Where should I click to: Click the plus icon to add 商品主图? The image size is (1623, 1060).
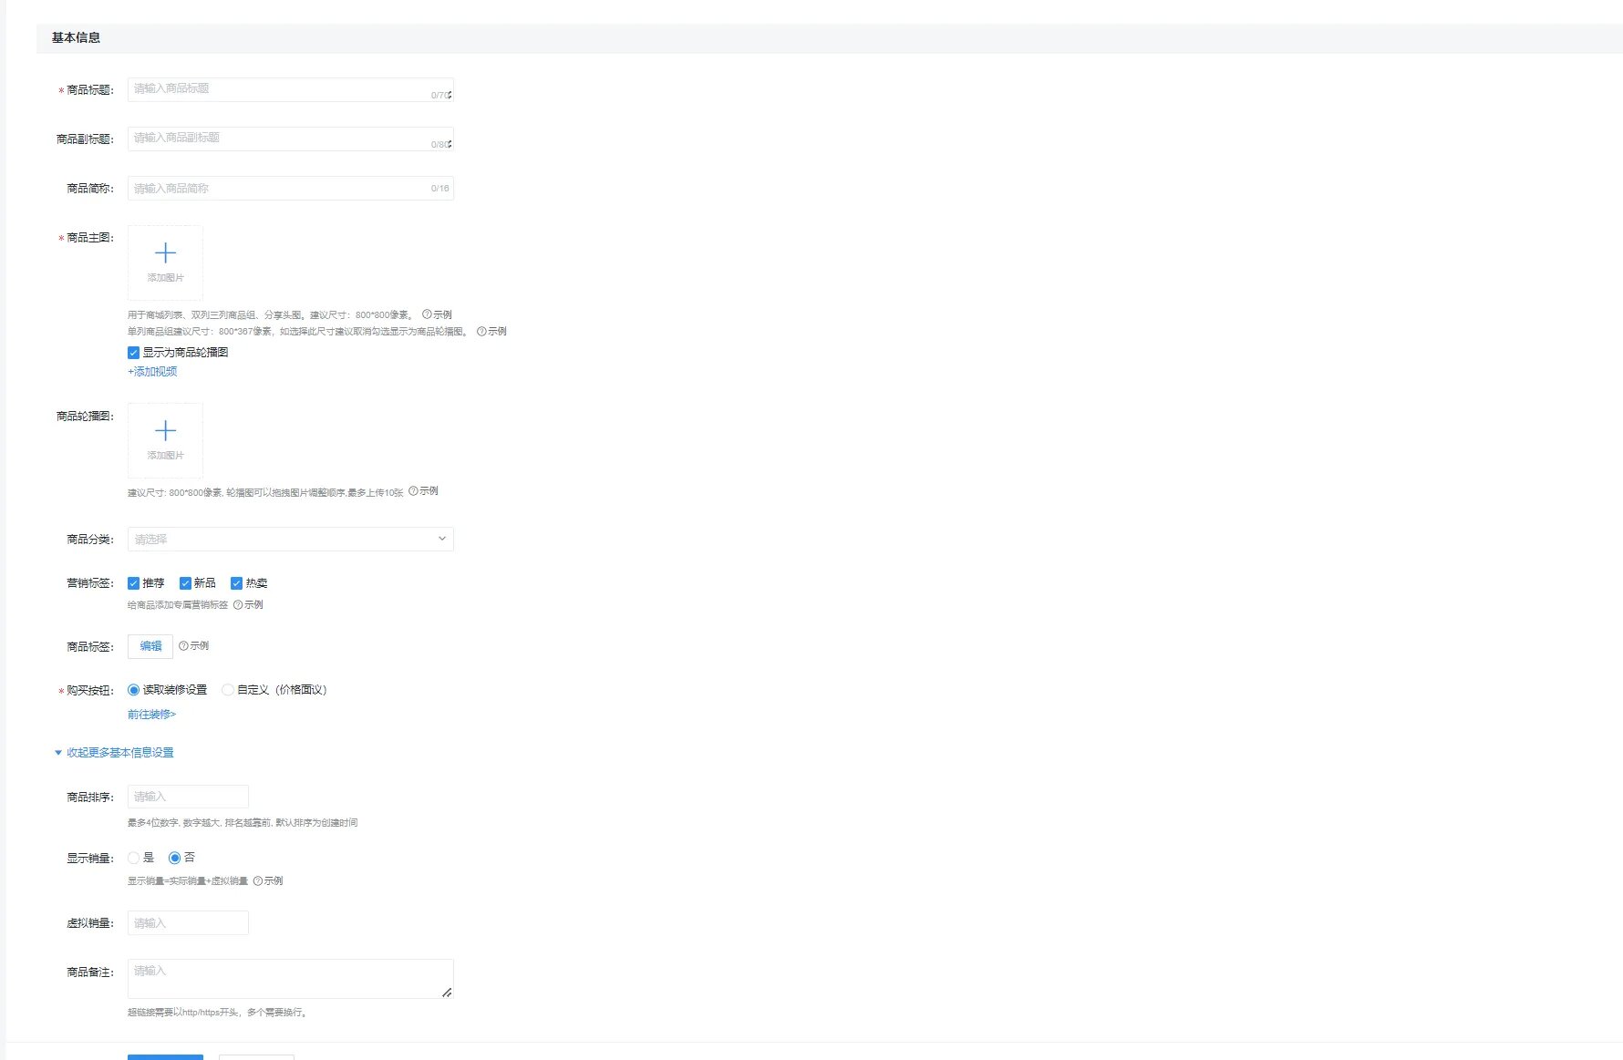[x=165, y=253]
